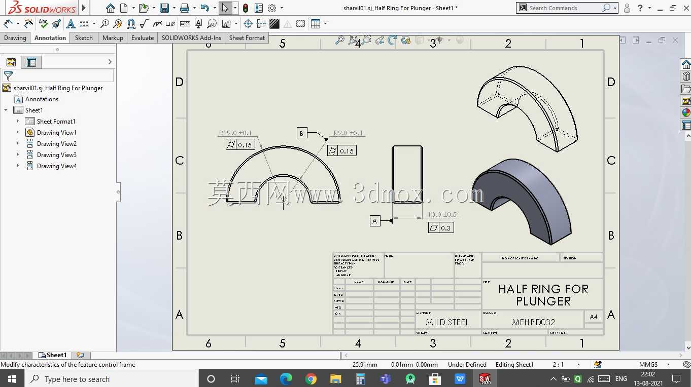The image size is (691, 387).
Task: Click the Home icon in the top toolbar
Action: coord(111,8)
